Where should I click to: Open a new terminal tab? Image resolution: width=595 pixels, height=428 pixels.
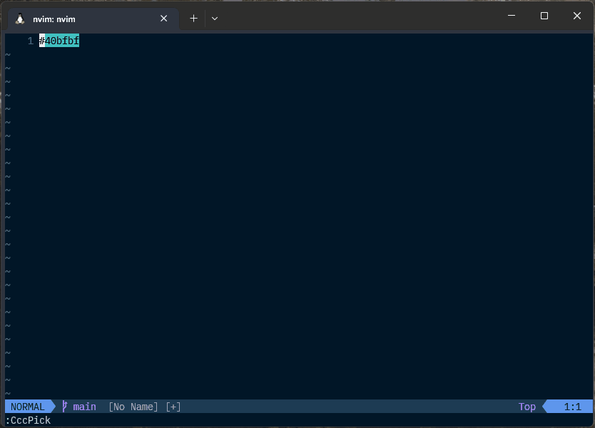(x=193, y=19)
